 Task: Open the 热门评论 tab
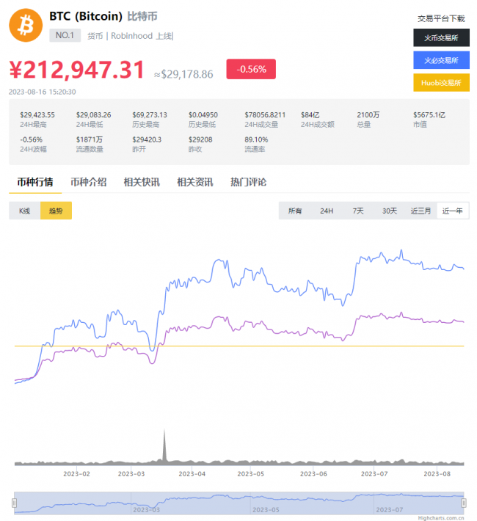[x=248, y=182]
